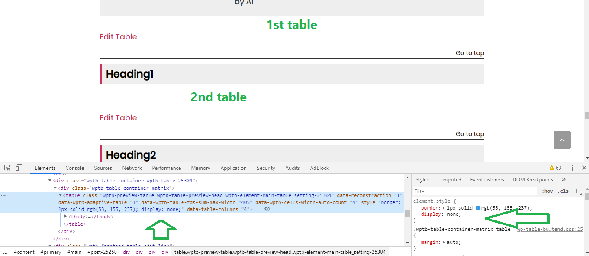
Task: Click the Heading2 section title
Action: 131,155
